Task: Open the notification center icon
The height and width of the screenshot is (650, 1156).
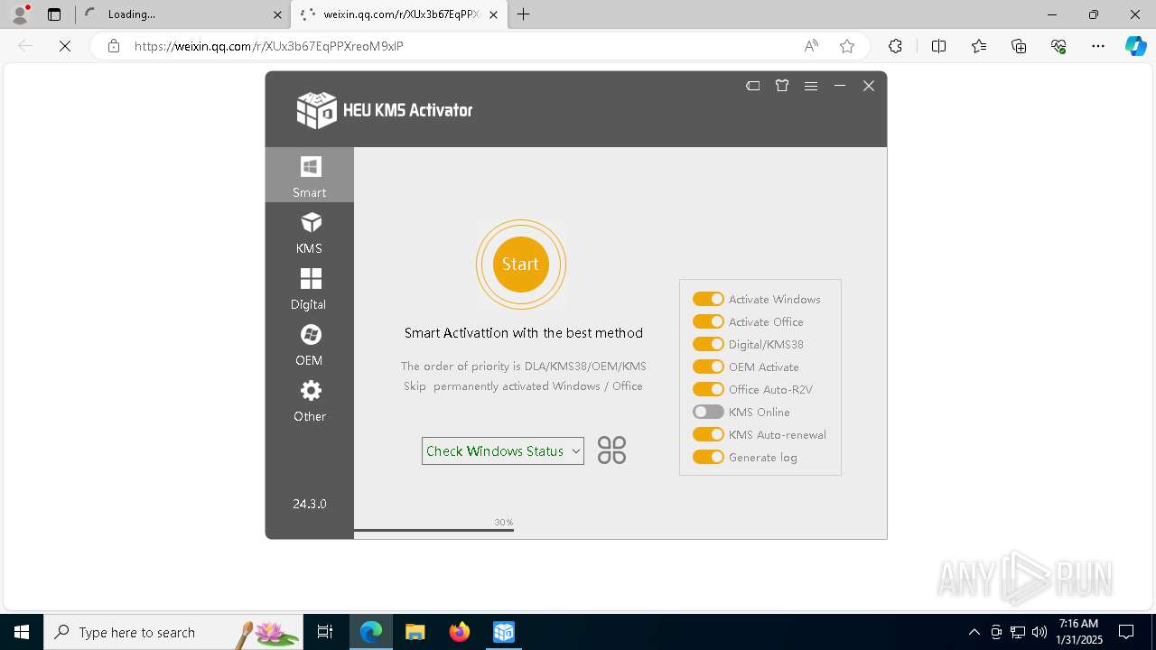Action: point(1126,632)
